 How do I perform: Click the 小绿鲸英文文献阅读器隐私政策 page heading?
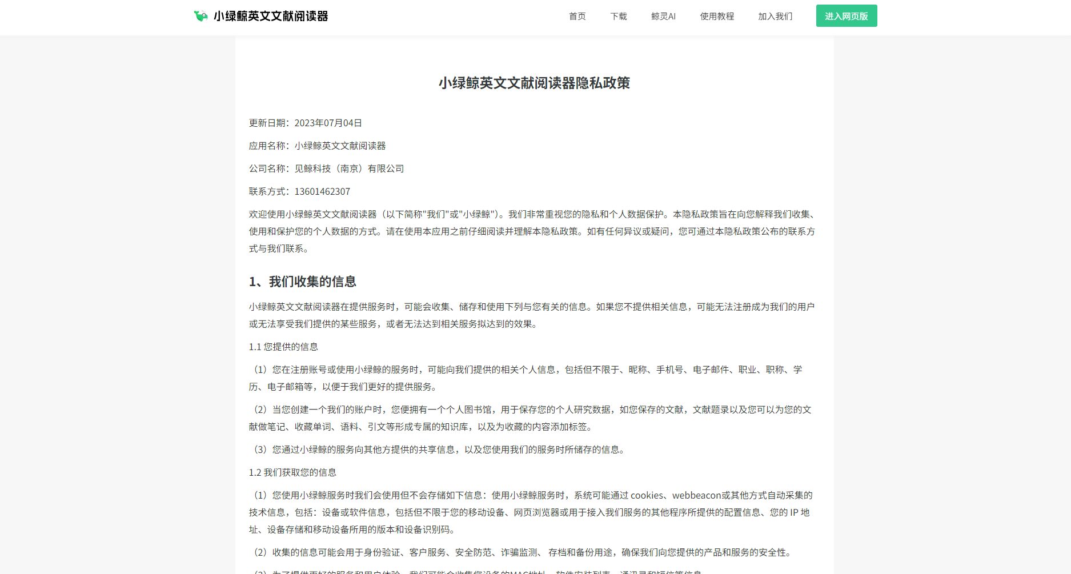534,83
